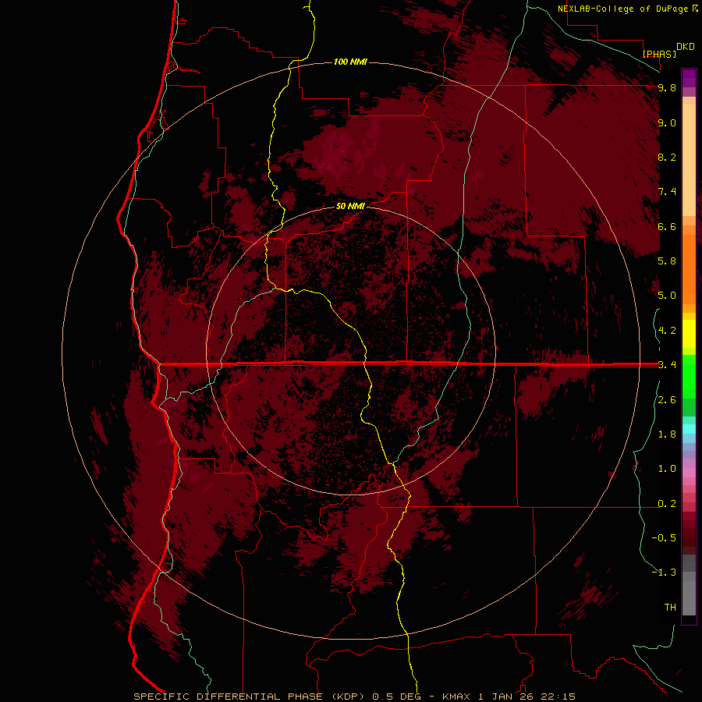Click the 9.8 value on color scale

[667, 87]
